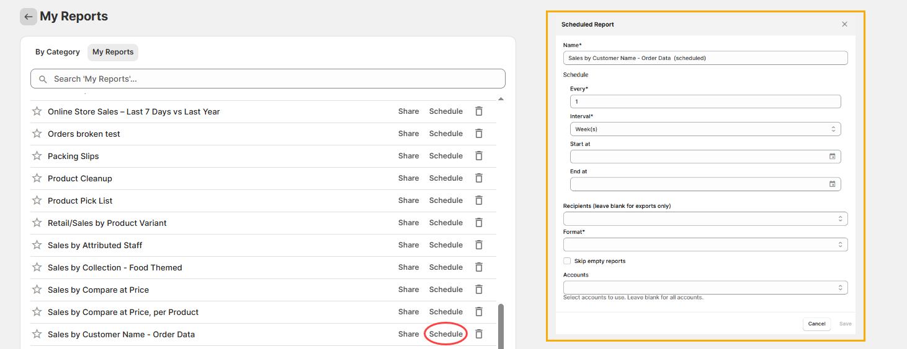907x349 pixels.
Task: Delete the Orders broken test report
Action: (x=479, y=134)
